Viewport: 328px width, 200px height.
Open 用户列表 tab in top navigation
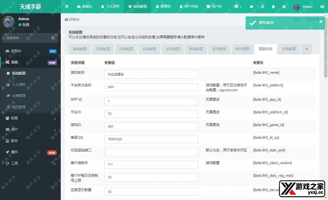[189, 7]
